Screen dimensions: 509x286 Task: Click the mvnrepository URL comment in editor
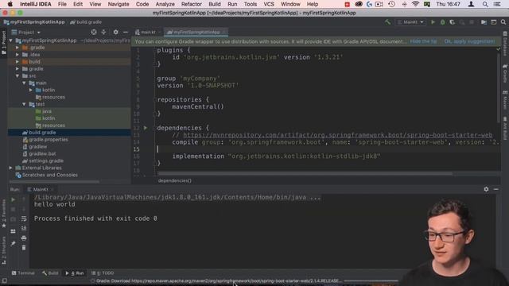(x=337, y=135)
